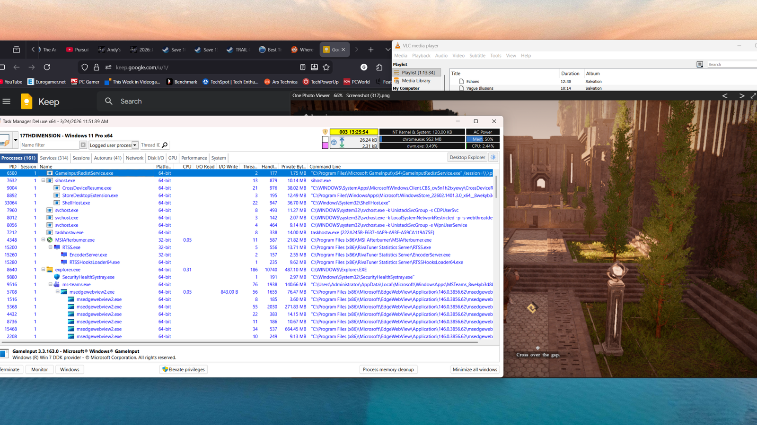757x425 pixels.
Task: Click Minimize all windows
Action: pyautogui.click(x=475, y=369)
